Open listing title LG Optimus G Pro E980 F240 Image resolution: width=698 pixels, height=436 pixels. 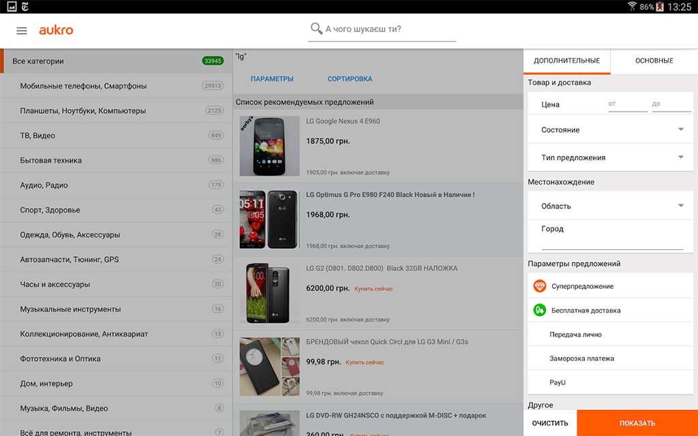390,195
